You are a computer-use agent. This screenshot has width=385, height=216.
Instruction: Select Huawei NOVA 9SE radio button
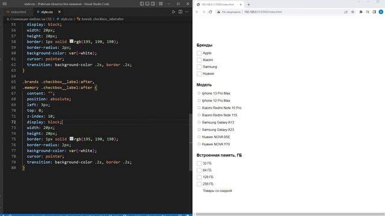tap(199, 137)
